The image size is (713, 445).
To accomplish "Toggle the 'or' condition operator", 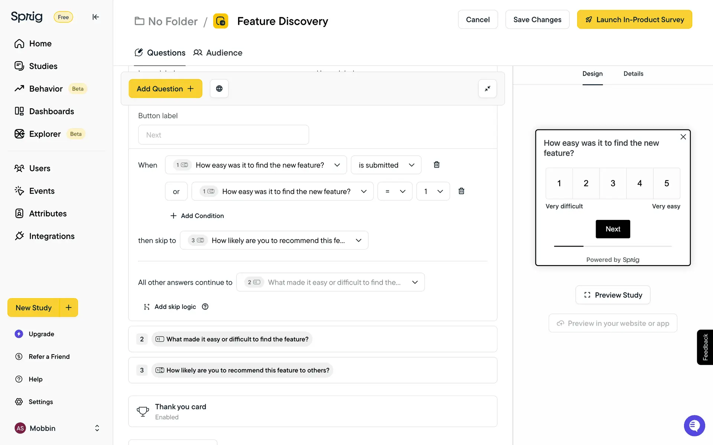I will pos(176,191).
